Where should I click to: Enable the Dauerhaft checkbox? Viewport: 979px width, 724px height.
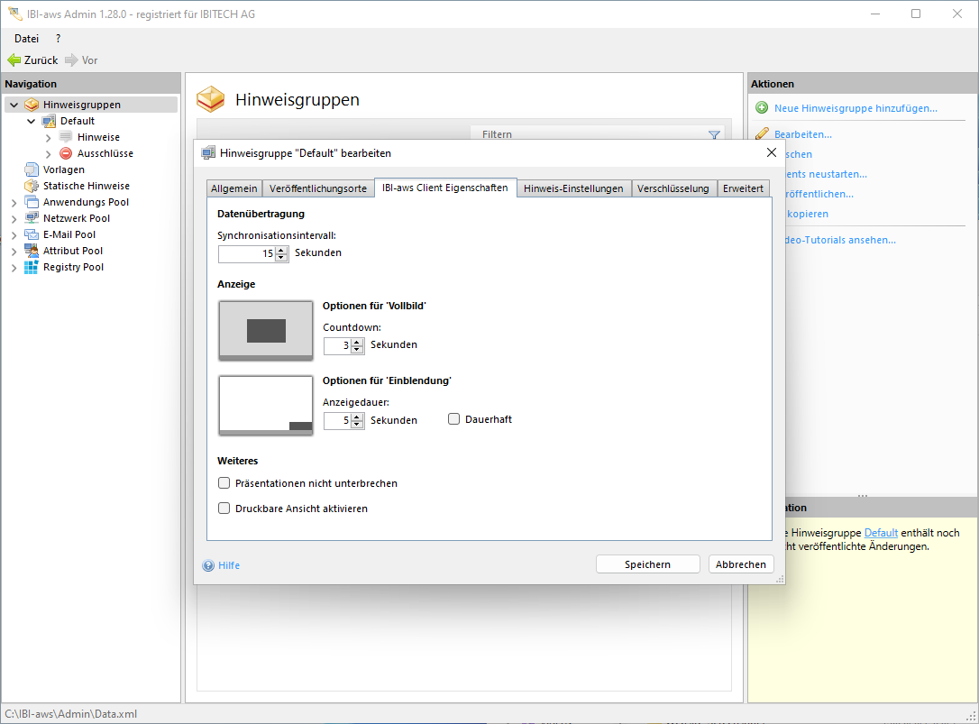click(454, 419)
